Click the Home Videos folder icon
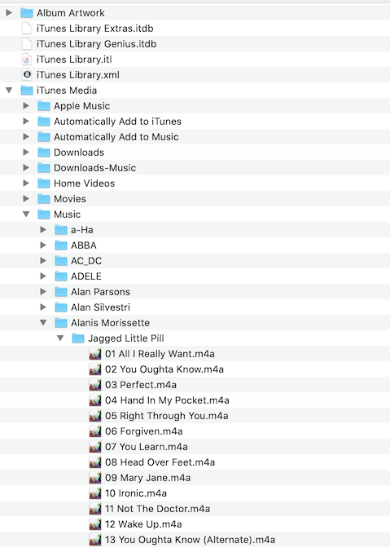This screenshot has width=390, height=548. pos(44,183)
